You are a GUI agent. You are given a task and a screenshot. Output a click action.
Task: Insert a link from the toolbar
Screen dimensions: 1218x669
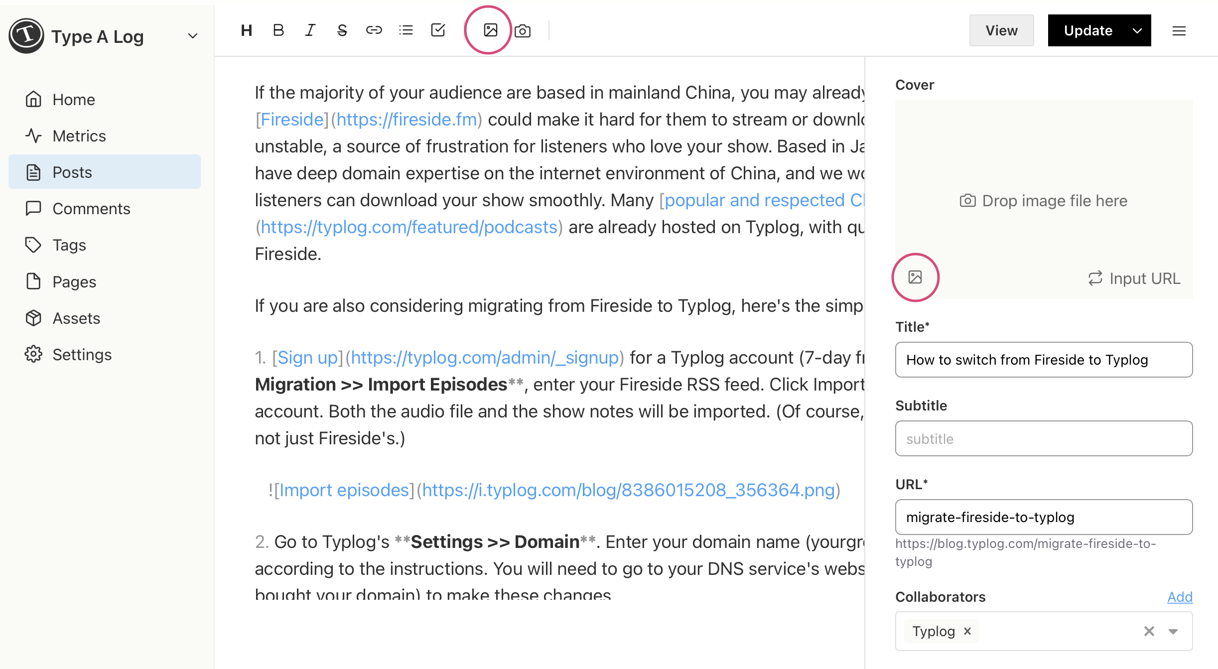click(x=374, y=30)
